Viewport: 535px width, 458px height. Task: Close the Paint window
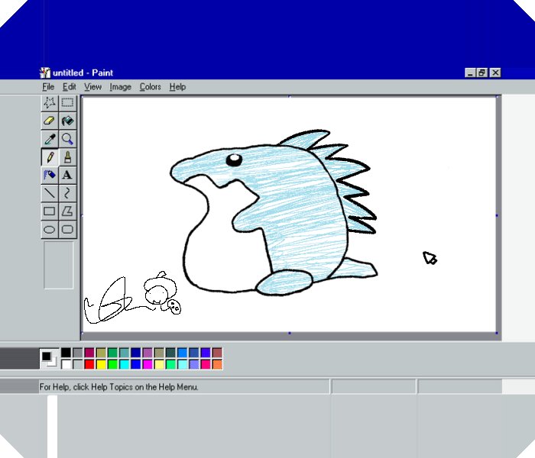pyautogui.click(x=495, y=73)
